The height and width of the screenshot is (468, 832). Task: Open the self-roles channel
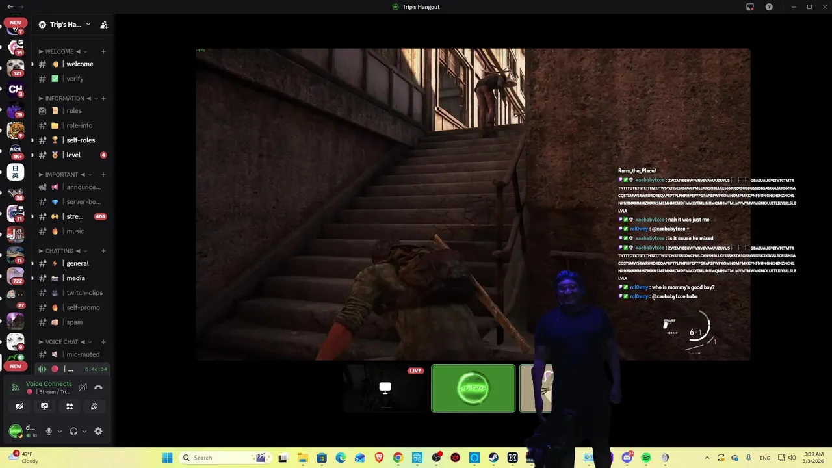click(73, 140)
